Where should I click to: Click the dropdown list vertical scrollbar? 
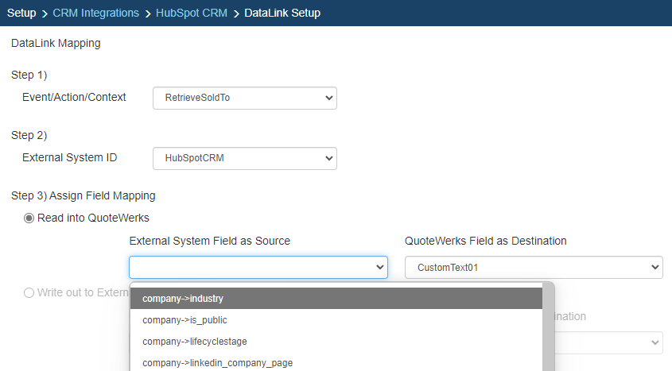tap(549, 334)
